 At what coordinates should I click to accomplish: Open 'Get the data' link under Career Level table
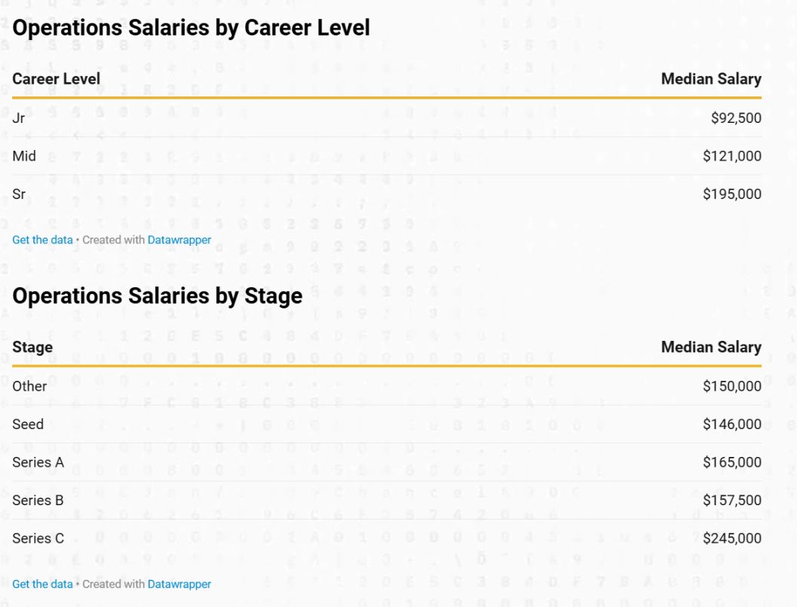[x=42, y=240]
